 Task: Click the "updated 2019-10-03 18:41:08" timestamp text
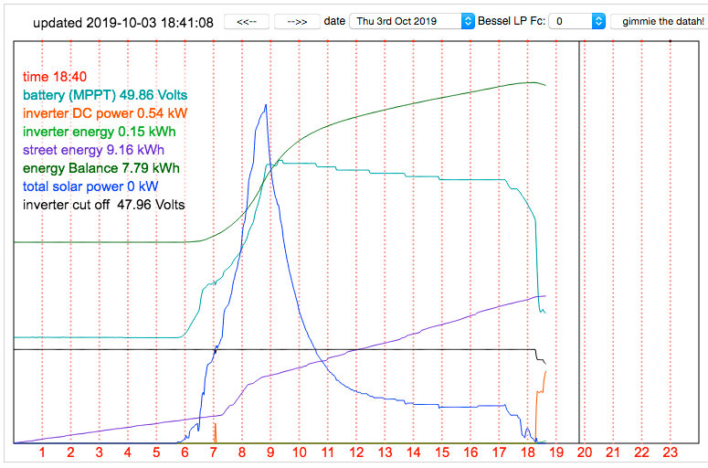(x=123, y=22)
